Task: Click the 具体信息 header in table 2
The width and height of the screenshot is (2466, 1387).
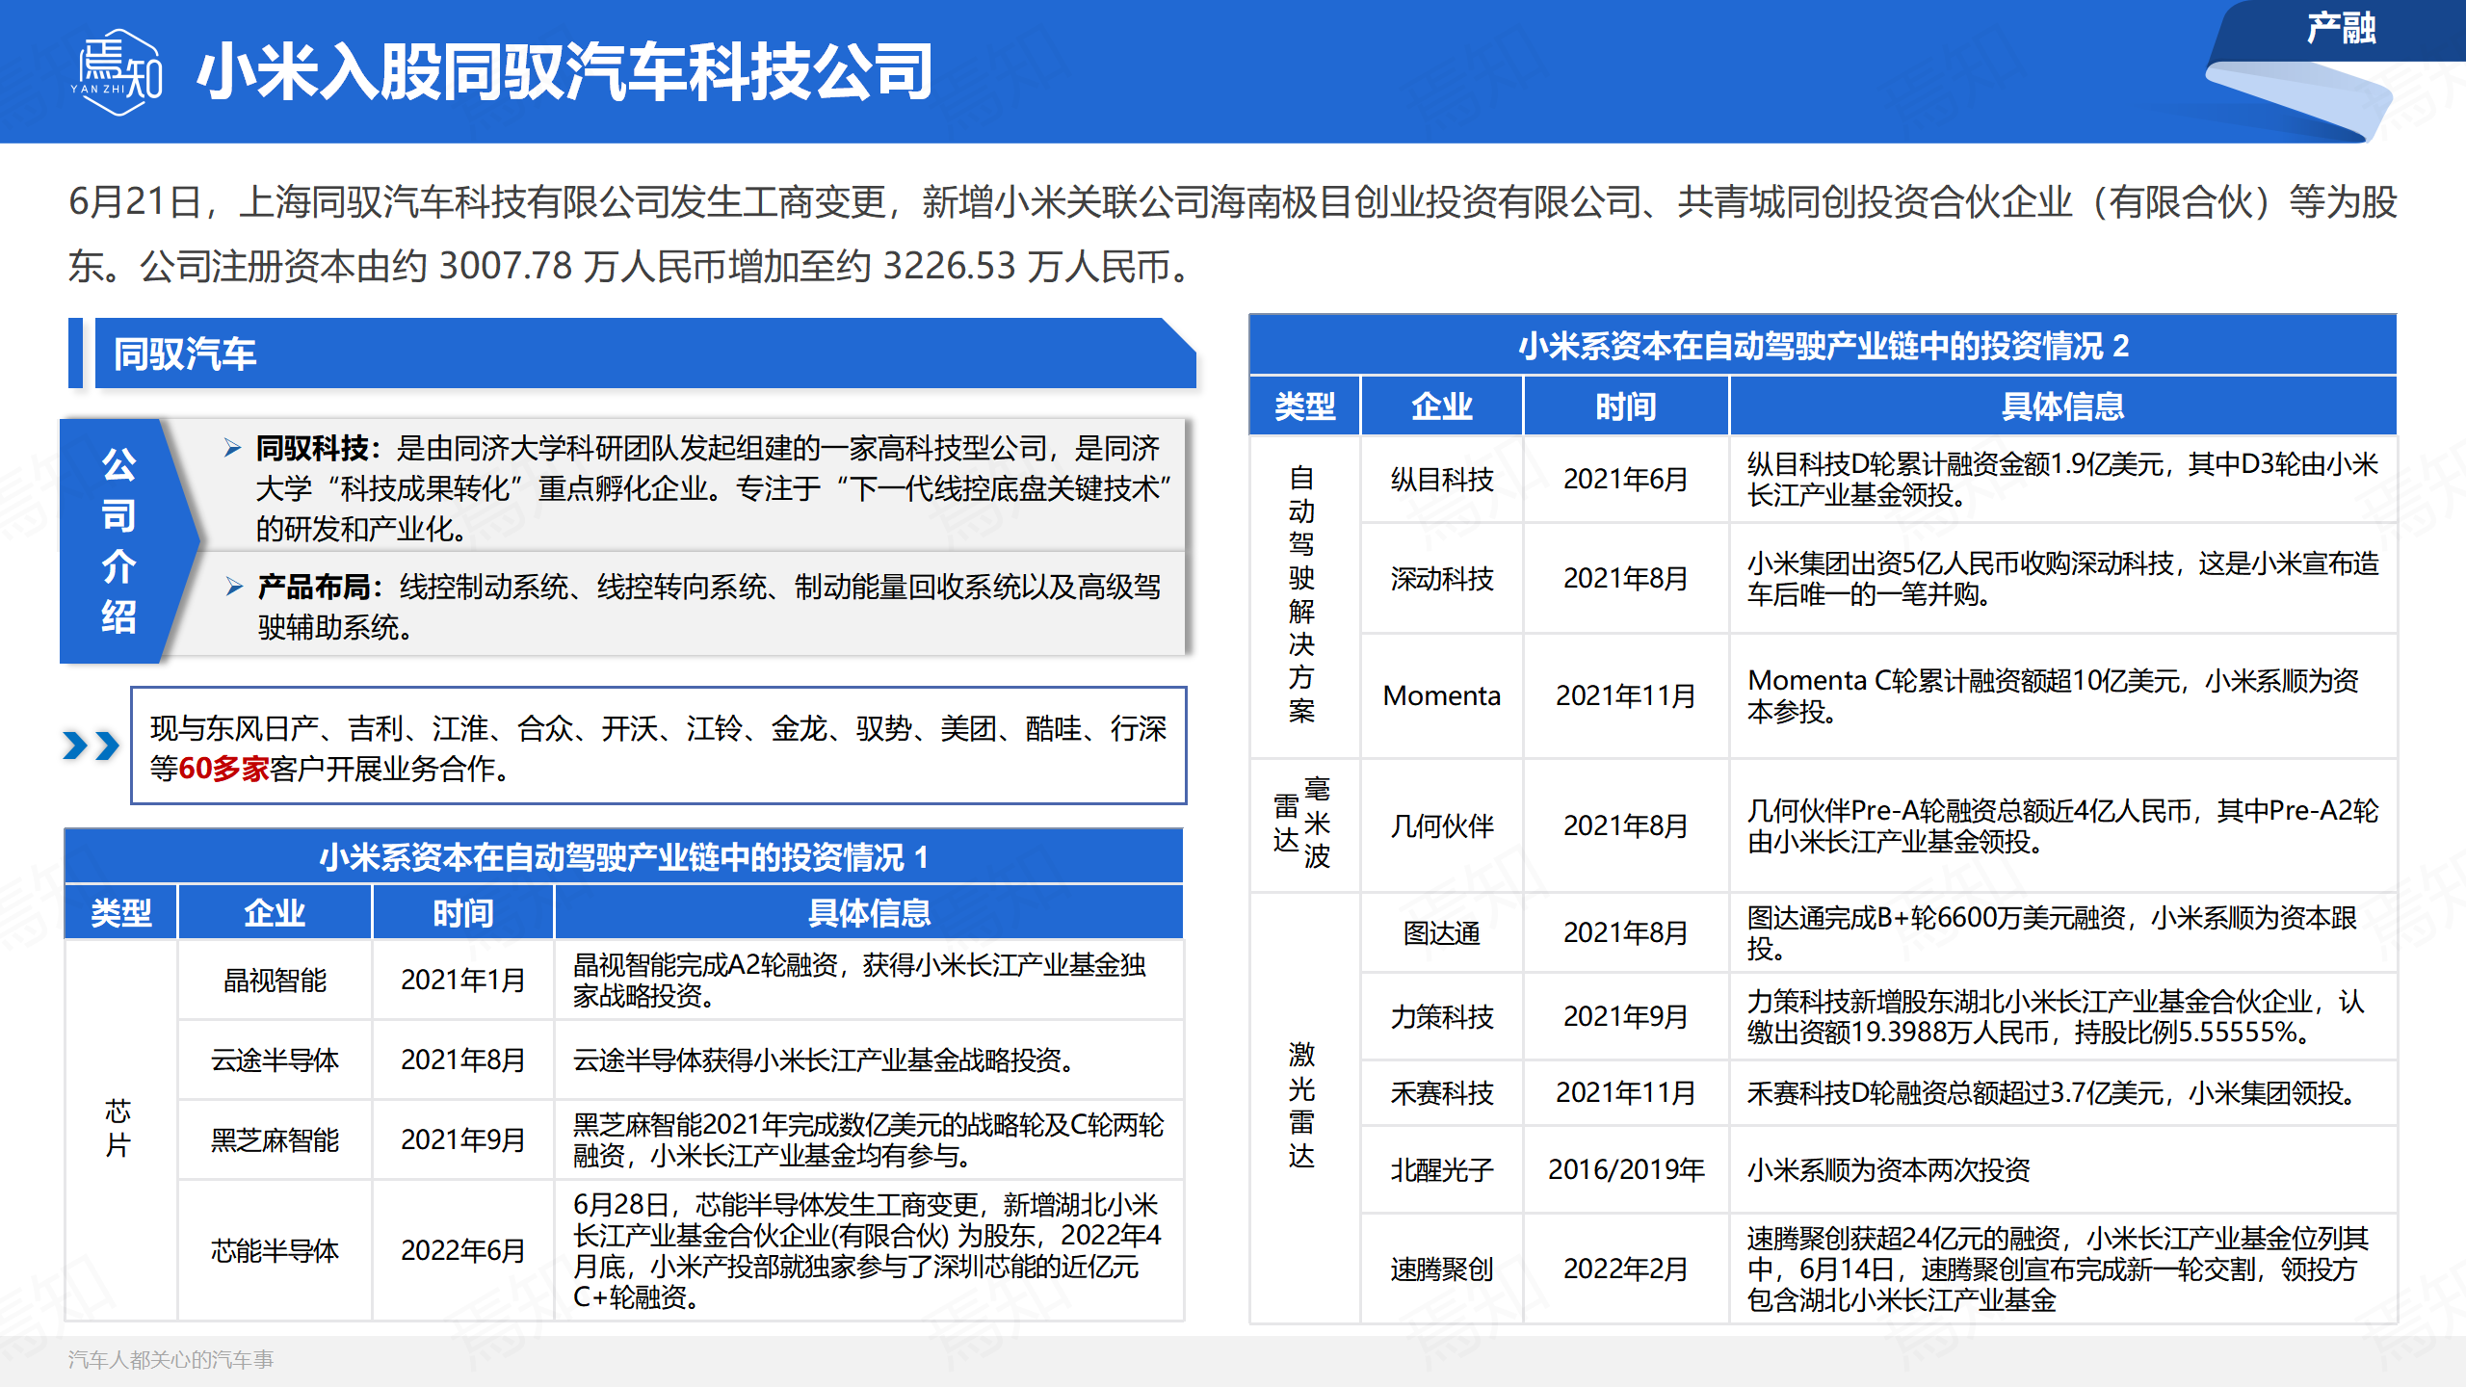Action: click(2062, 406)
